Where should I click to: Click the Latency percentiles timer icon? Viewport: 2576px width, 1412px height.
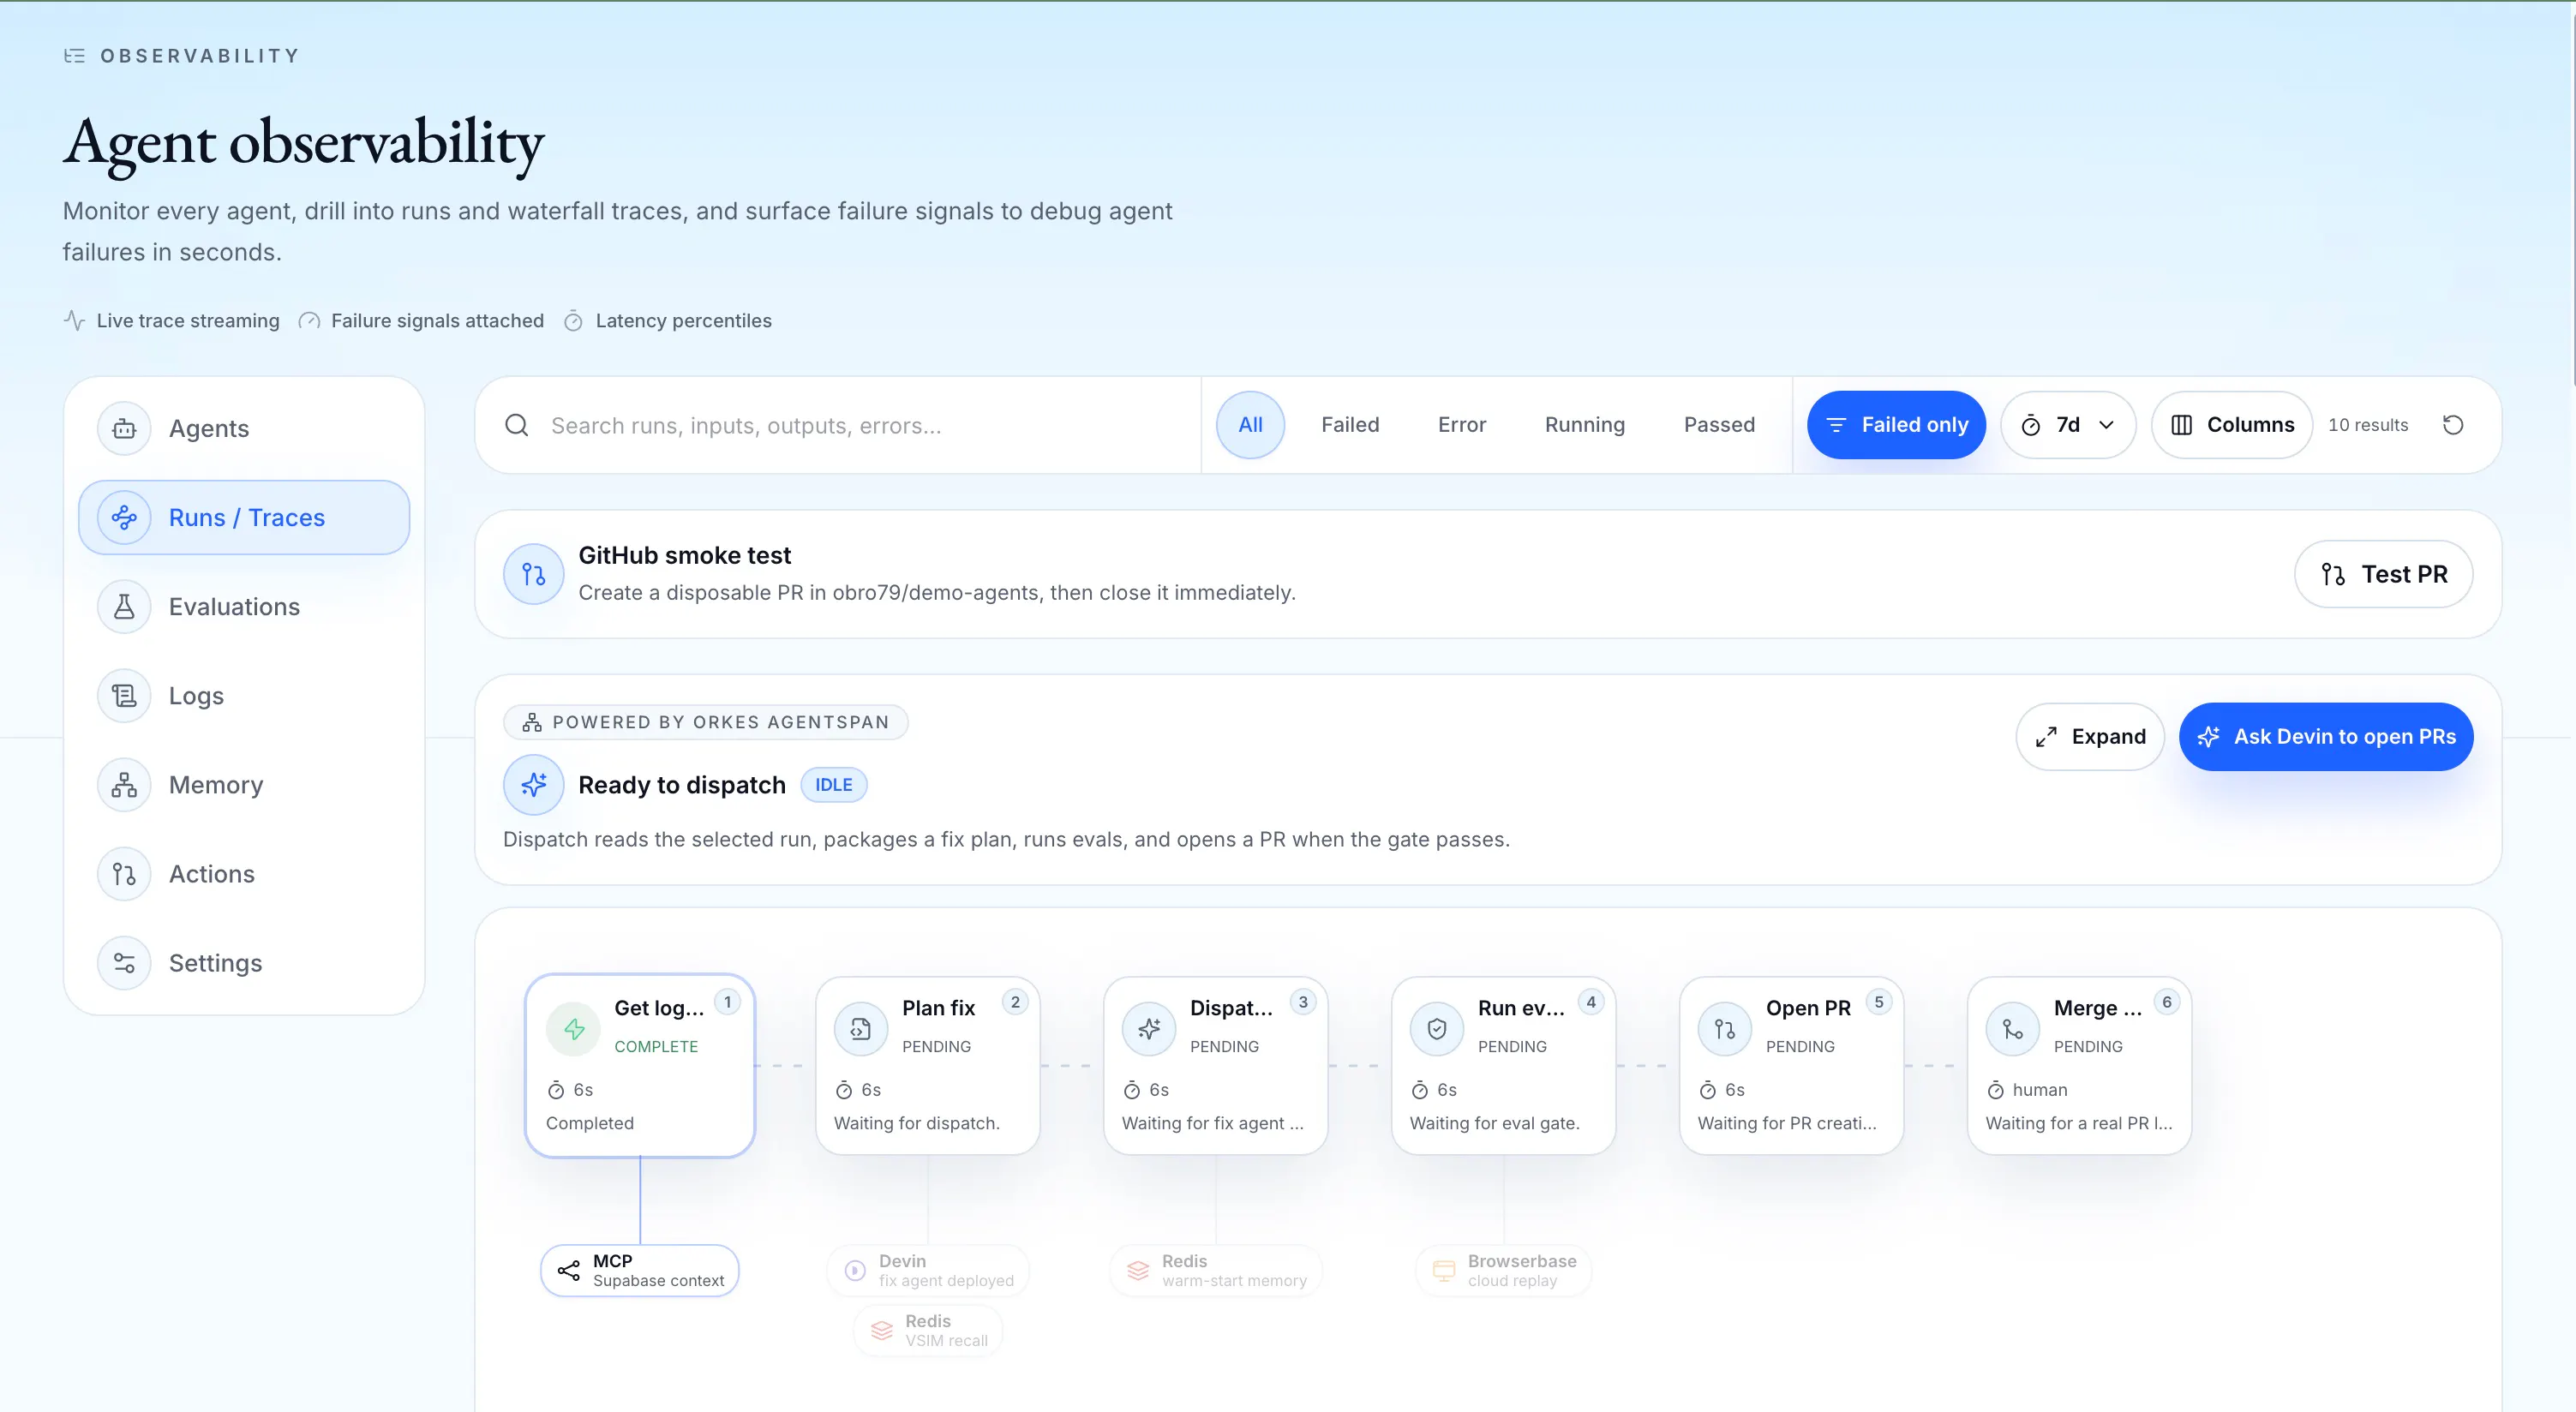coord(573,321)
